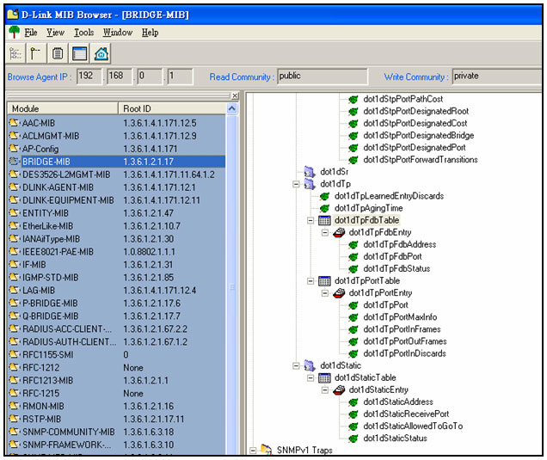The image size is (547, 460).
Task: Click the tree-view toolbar icon
Action: [15, 54]
